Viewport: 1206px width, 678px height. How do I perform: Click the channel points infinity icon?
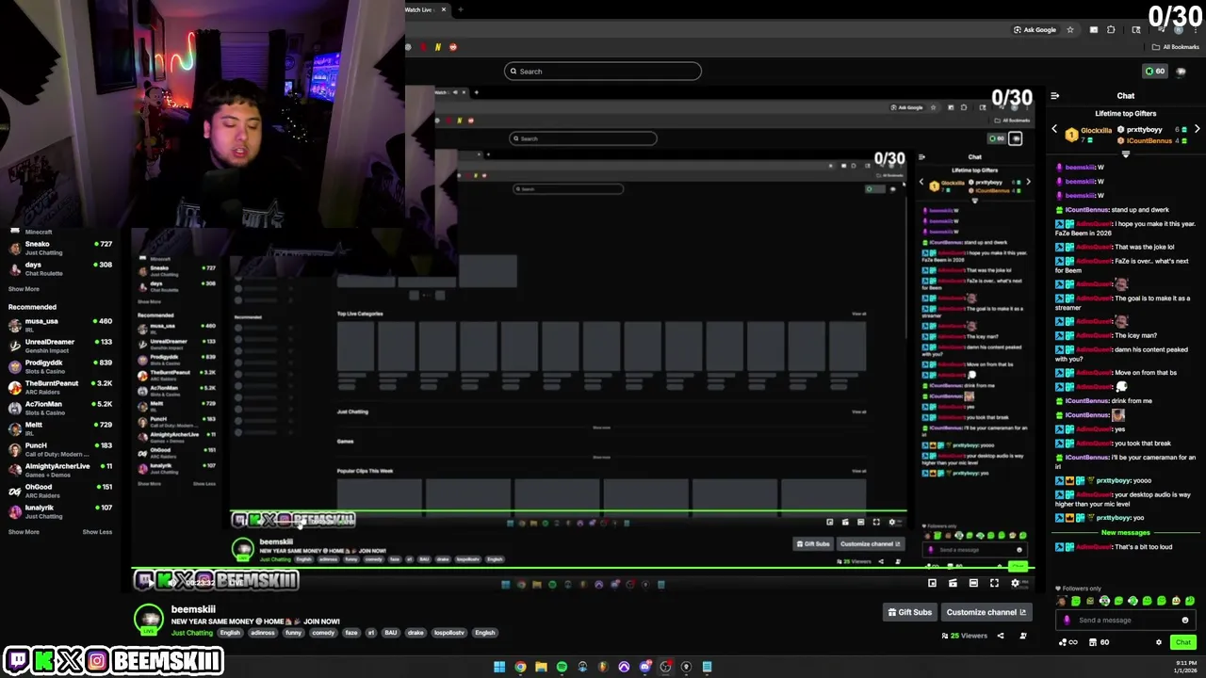click(1067, 642)
